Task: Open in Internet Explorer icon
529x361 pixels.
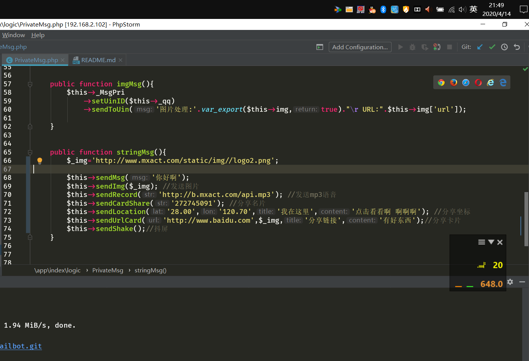Action: coord(490,83)
